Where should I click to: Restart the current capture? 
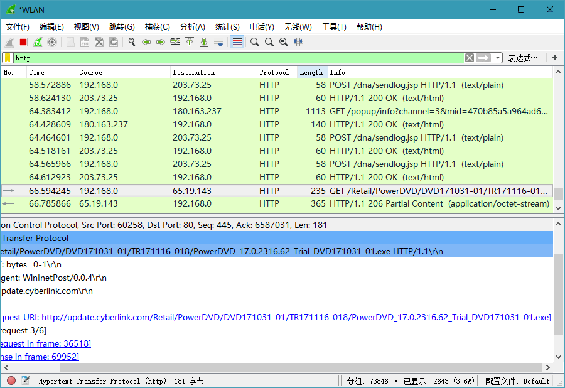tap(38, 42)
